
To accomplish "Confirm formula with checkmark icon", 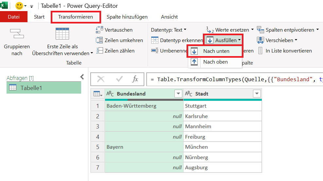I will (x=119, y=79).
